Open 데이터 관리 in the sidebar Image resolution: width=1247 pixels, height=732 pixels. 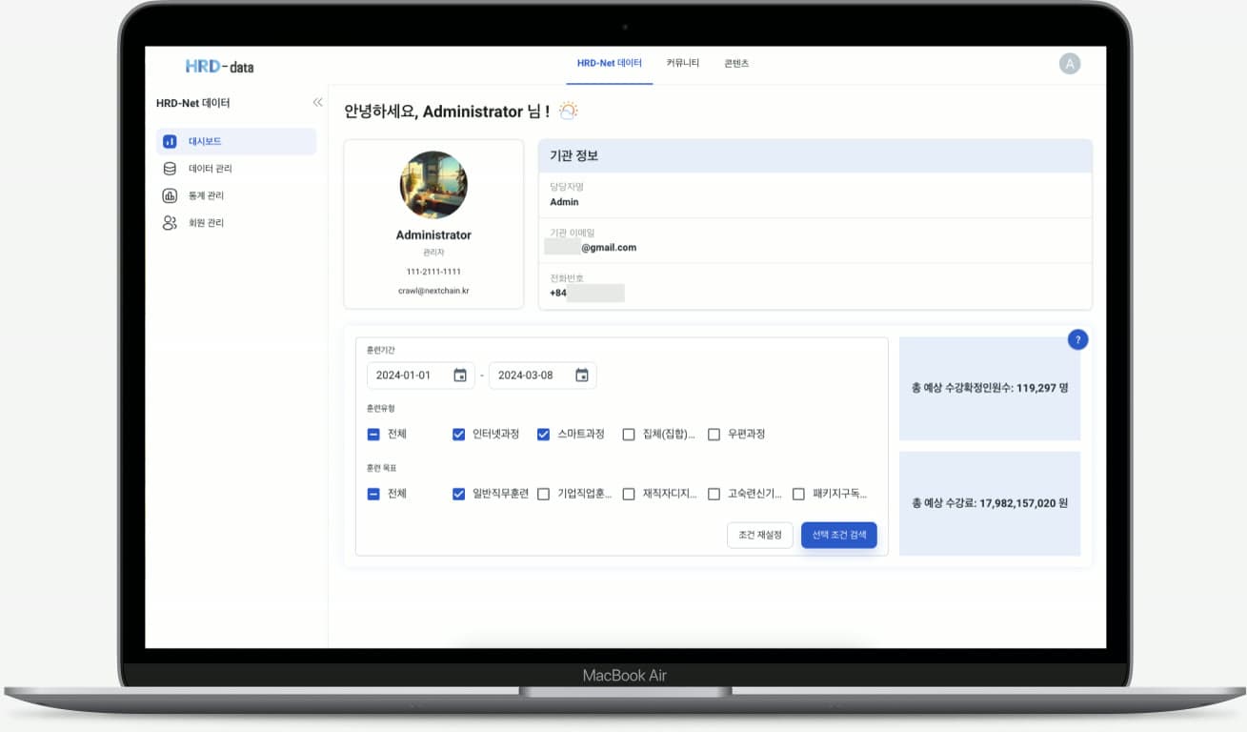click(x=236, y=169)
